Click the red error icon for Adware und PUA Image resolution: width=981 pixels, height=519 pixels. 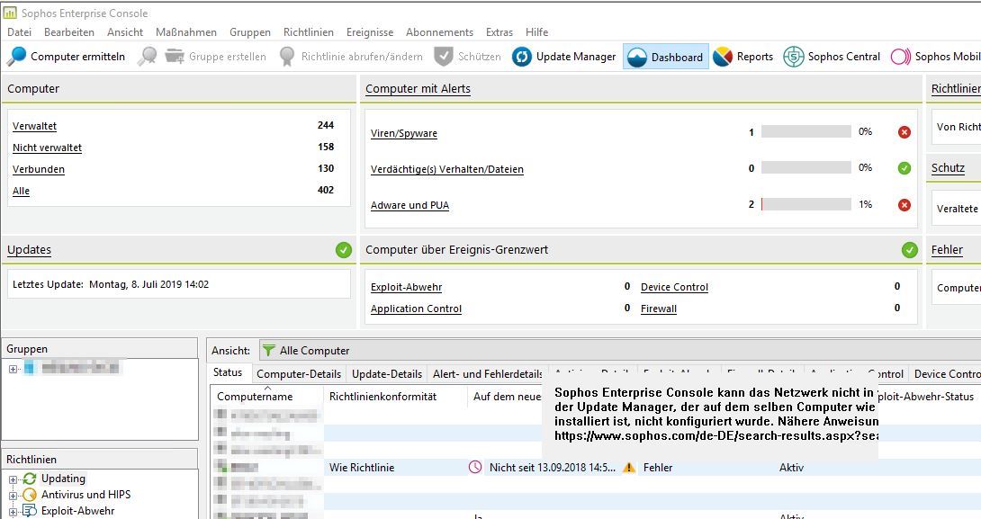[904, 205]
